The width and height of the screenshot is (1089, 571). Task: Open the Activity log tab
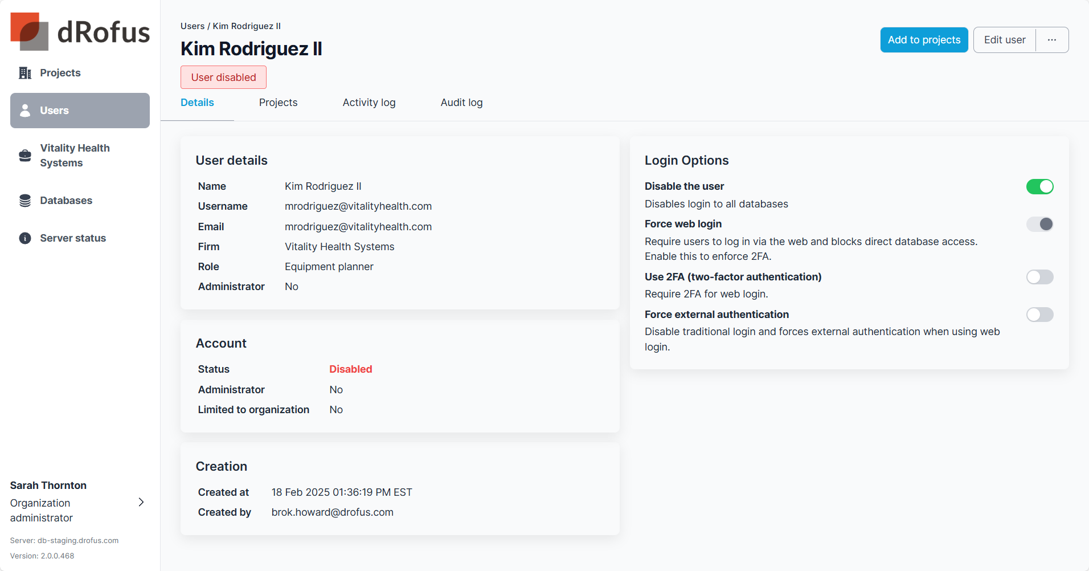pyautogui.click(x=369, y=103)
